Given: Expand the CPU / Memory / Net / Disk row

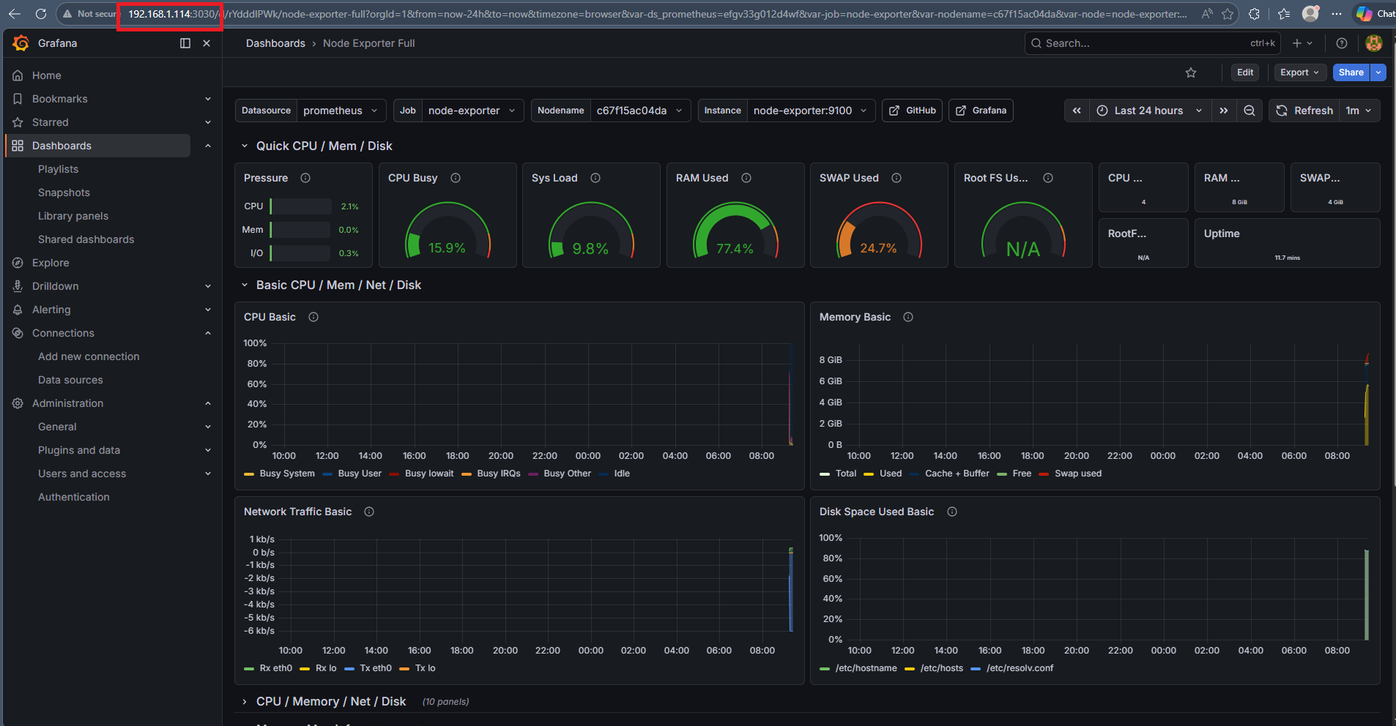Looking at the screenshot, I should tap(330, 701).
